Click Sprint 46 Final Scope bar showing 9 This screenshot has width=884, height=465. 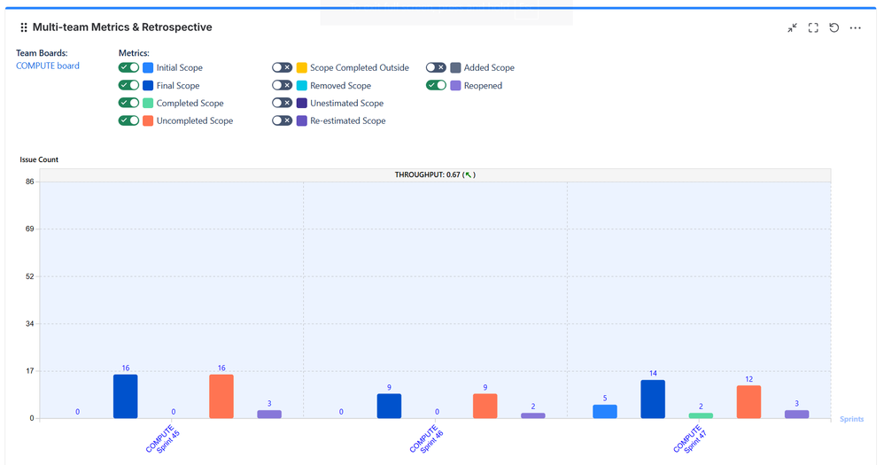coord(389,406)
